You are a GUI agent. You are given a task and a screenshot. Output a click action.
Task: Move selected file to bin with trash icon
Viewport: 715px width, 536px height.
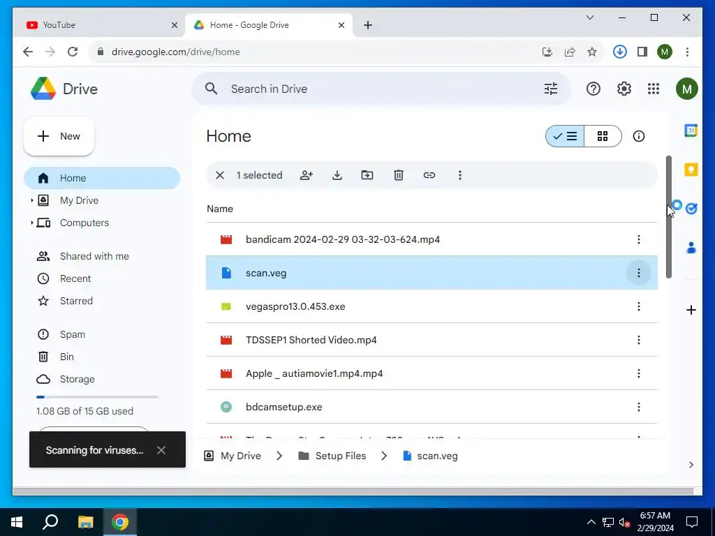point(399,175)
